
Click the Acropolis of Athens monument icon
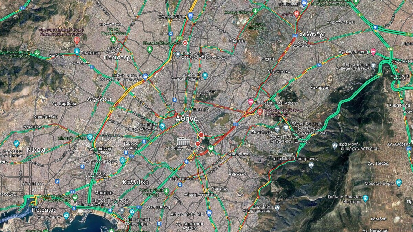coord(184,142)
